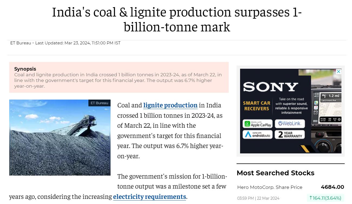Click the ET Bureau label on the photo
This screenshot has width=352, height=204.
(99, 103)
